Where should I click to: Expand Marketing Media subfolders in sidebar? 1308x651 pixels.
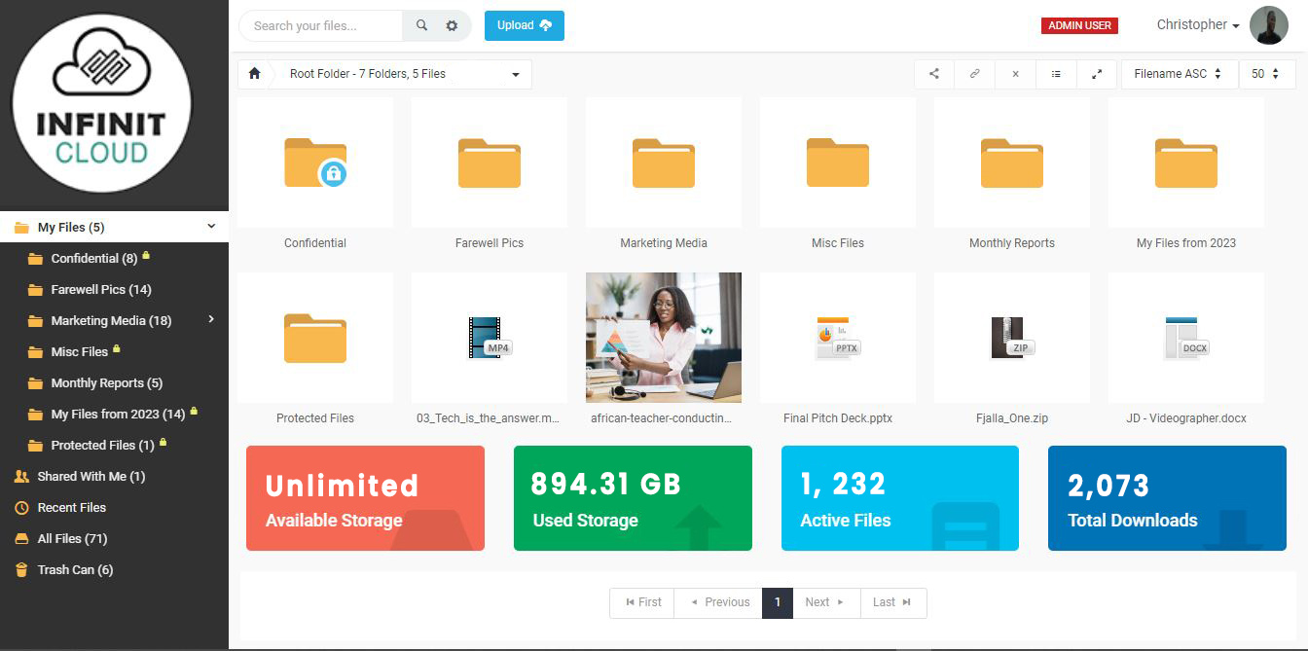211,319
